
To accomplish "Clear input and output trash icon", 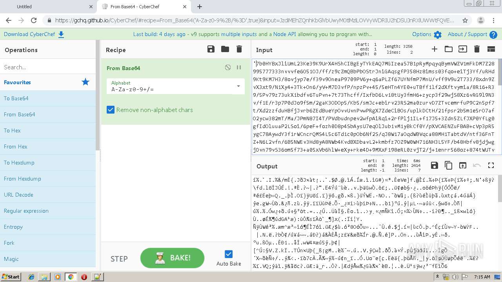I will [477, 49].
